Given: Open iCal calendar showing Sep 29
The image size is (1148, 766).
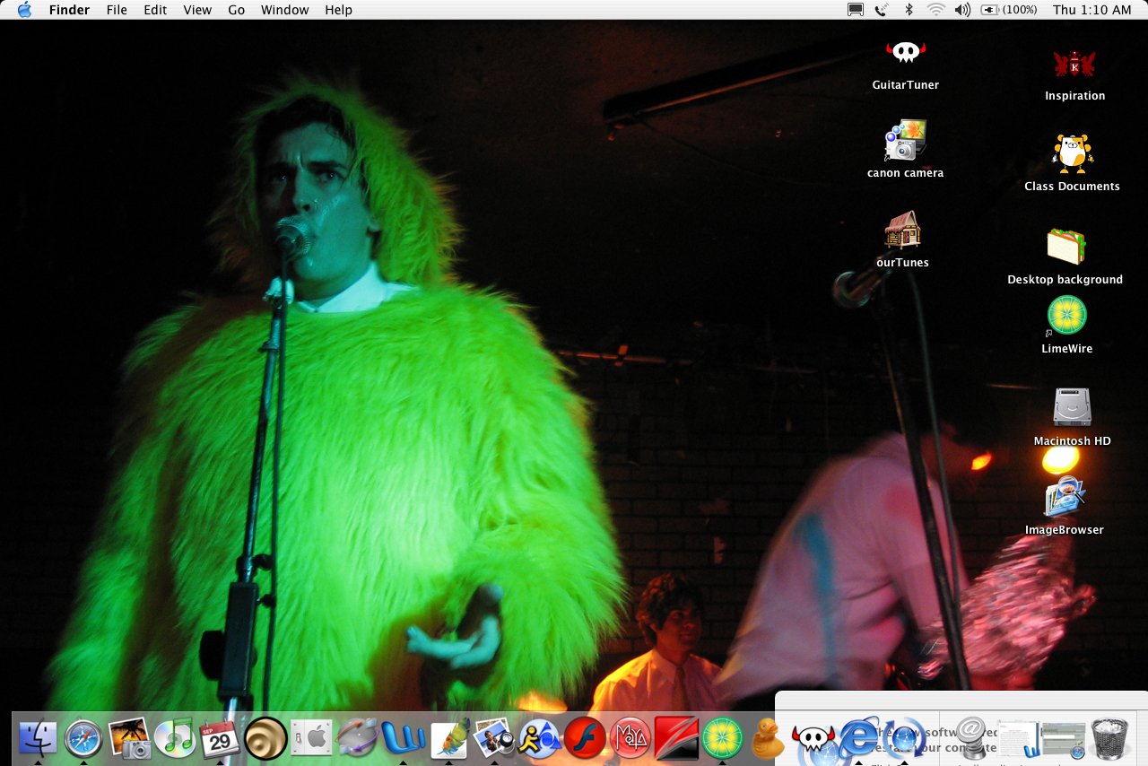Looking at the screenshot, I should (220, 739).
